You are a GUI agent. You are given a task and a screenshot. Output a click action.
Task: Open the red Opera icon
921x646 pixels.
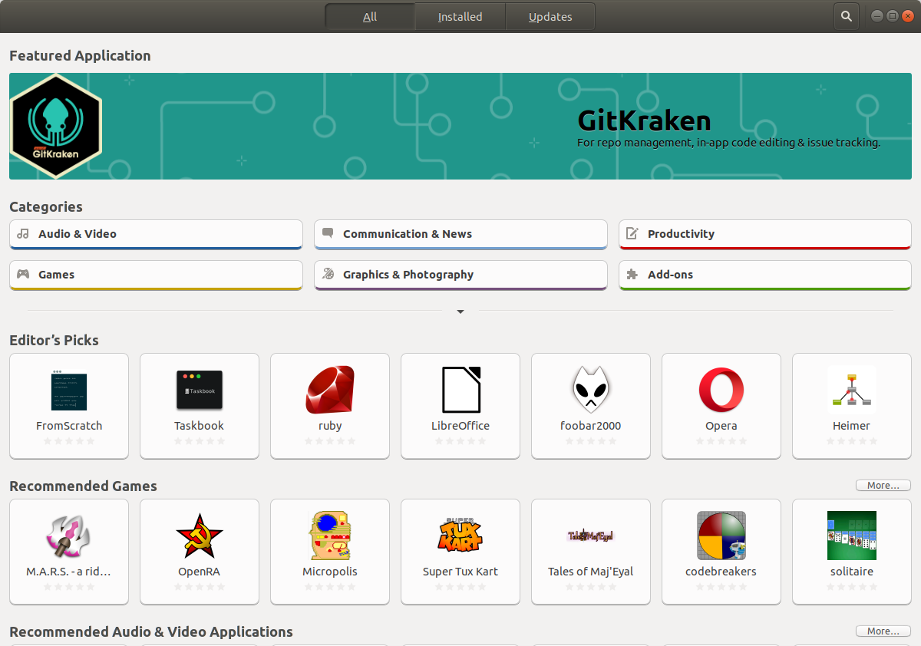point(721,390)
